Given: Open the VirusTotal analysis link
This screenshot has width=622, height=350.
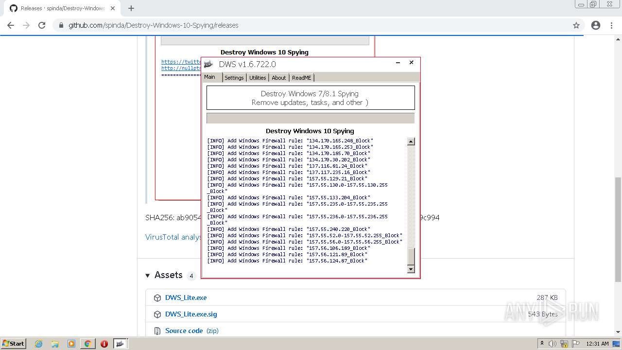Looking at the screenshot, I should (173, 237).
